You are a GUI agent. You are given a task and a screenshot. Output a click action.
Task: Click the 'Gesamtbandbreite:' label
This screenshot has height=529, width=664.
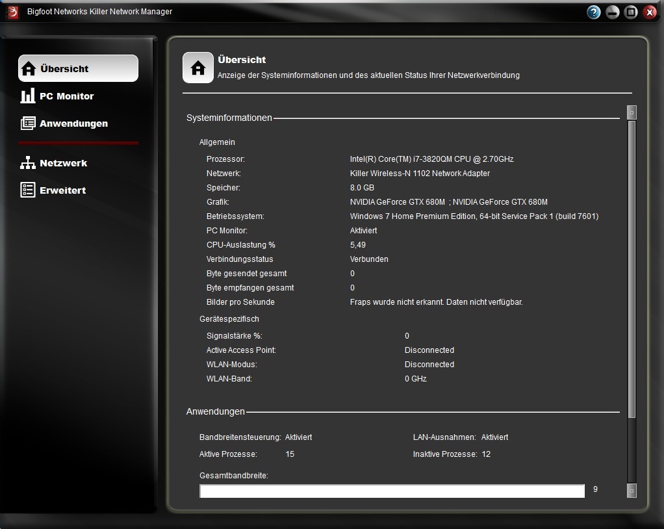(x=234, y=476)
